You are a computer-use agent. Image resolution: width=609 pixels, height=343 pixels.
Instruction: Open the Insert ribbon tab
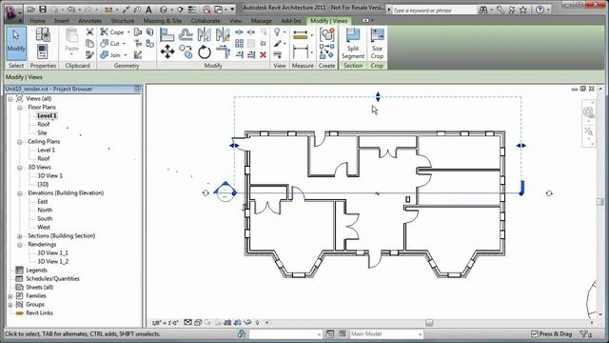[62, 21]
